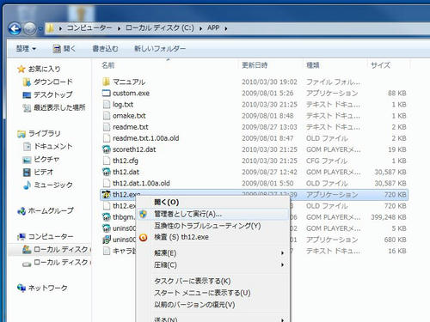Open the 整理 dropdown menu

(26, 49)
